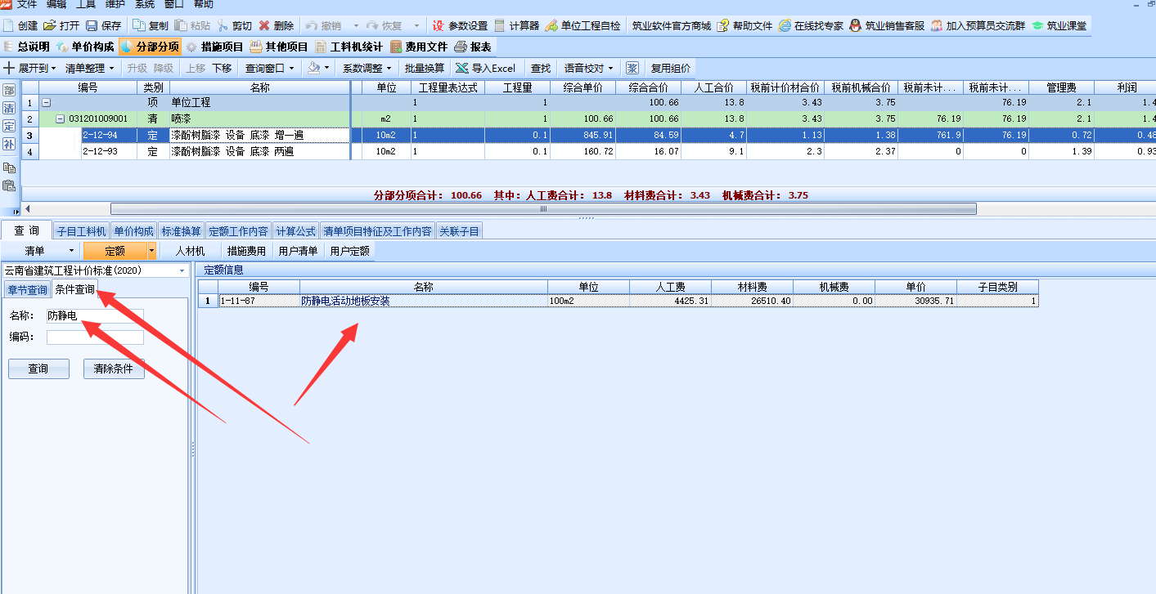Viewport: 1156px width, 594px height.
Task: Select the 防静电活动地板安装 result row
Action: click(x=619, y=301)
